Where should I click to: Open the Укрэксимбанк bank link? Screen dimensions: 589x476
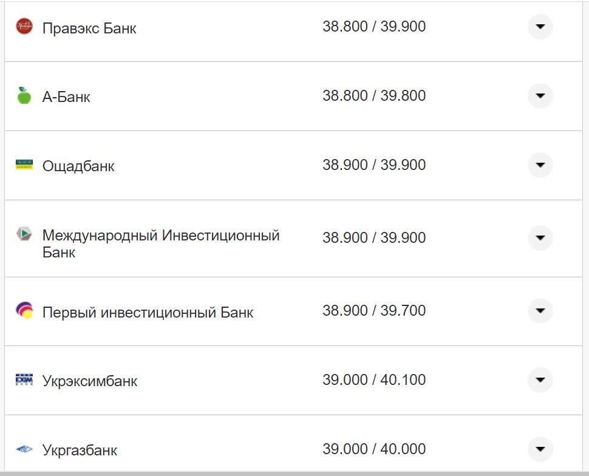coord(89,380)
